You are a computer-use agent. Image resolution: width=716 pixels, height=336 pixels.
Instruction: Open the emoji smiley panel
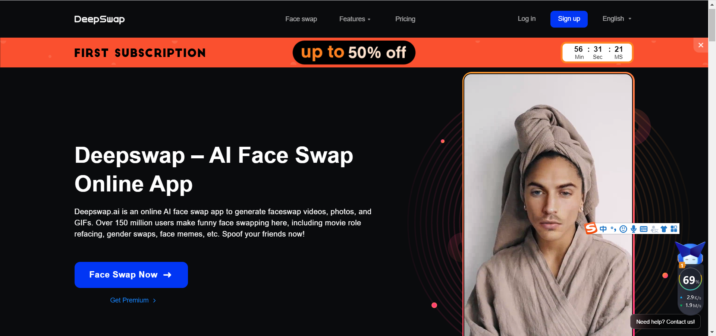tap(623, 229)
